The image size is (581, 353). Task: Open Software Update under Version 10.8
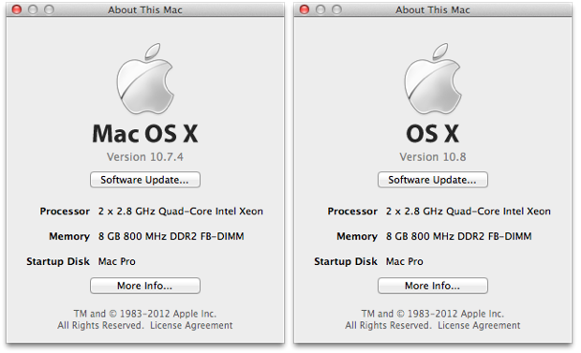pos(432,180)
